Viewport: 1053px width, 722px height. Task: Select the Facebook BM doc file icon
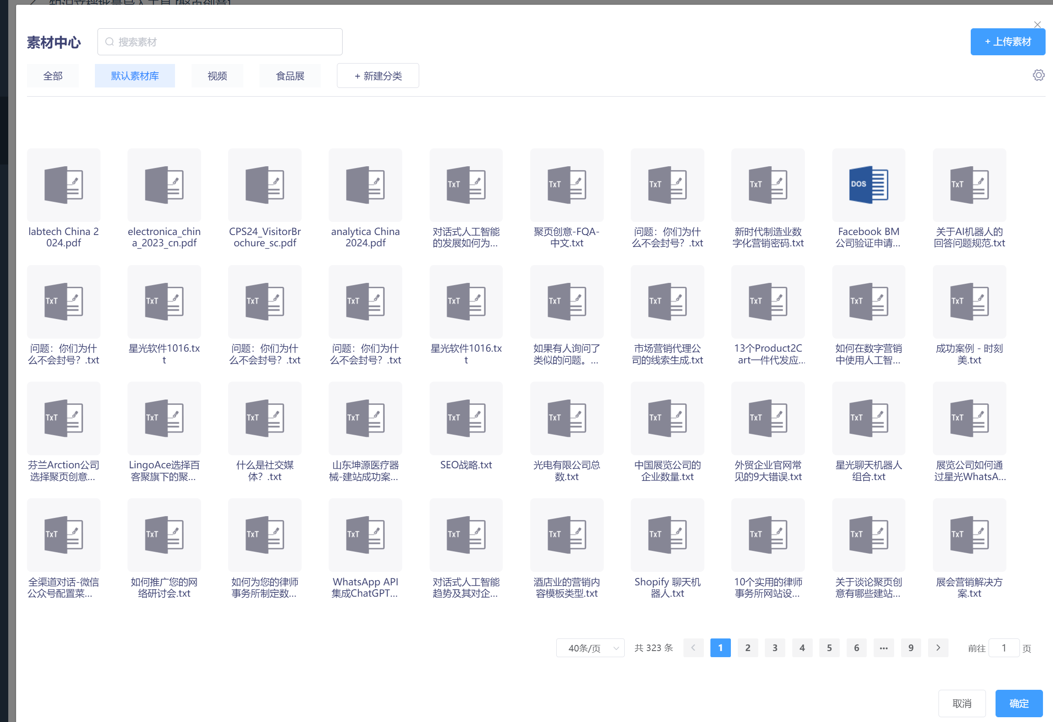(x=868, y=185)
